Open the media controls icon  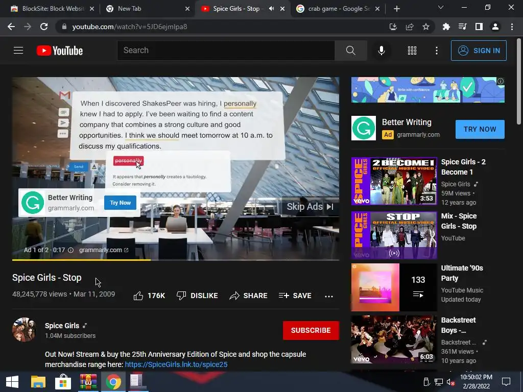[x=462, y=27]
